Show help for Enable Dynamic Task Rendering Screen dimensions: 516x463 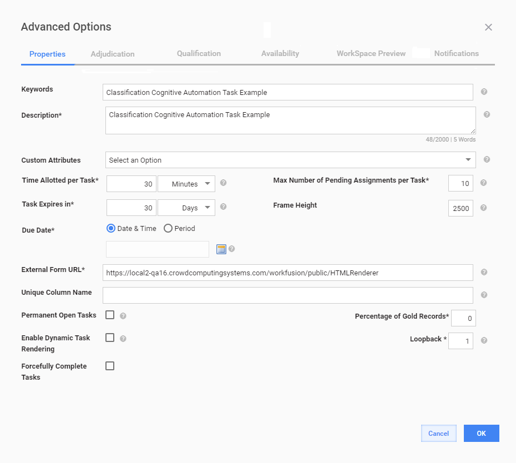[123, 339]
